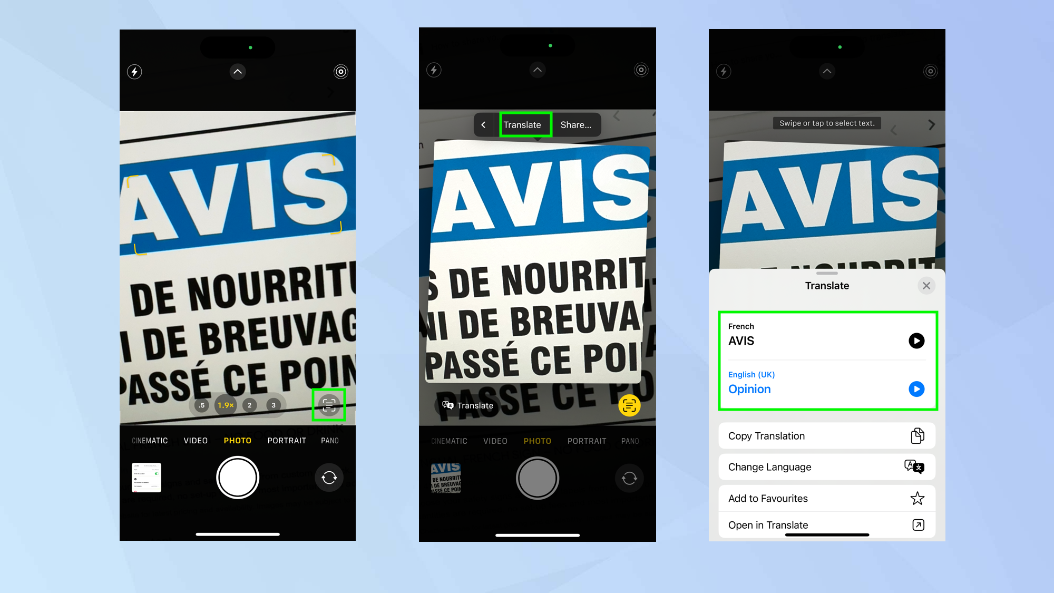The height and width of the screenshot is (593, 1054).
Task: Tap the camera flip icon
Action: coord(329,477)
